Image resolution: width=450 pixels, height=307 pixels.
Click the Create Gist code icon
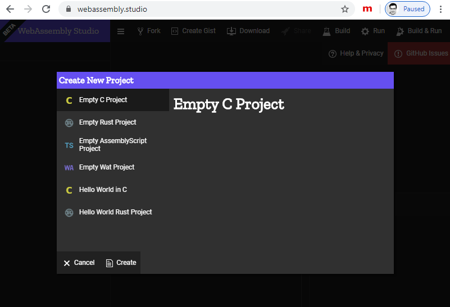click(175, 31)
